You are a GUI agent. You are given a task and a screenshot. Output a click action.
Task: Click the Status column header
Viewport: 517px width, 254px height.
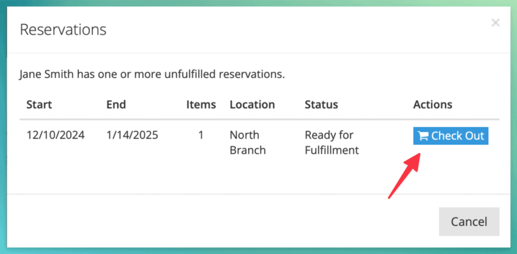[321, 105]
